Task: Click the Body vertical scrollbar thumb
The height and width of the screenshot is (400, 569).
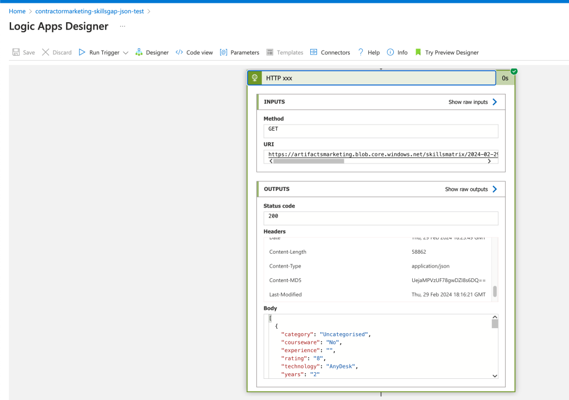Action: coord(494,324)
